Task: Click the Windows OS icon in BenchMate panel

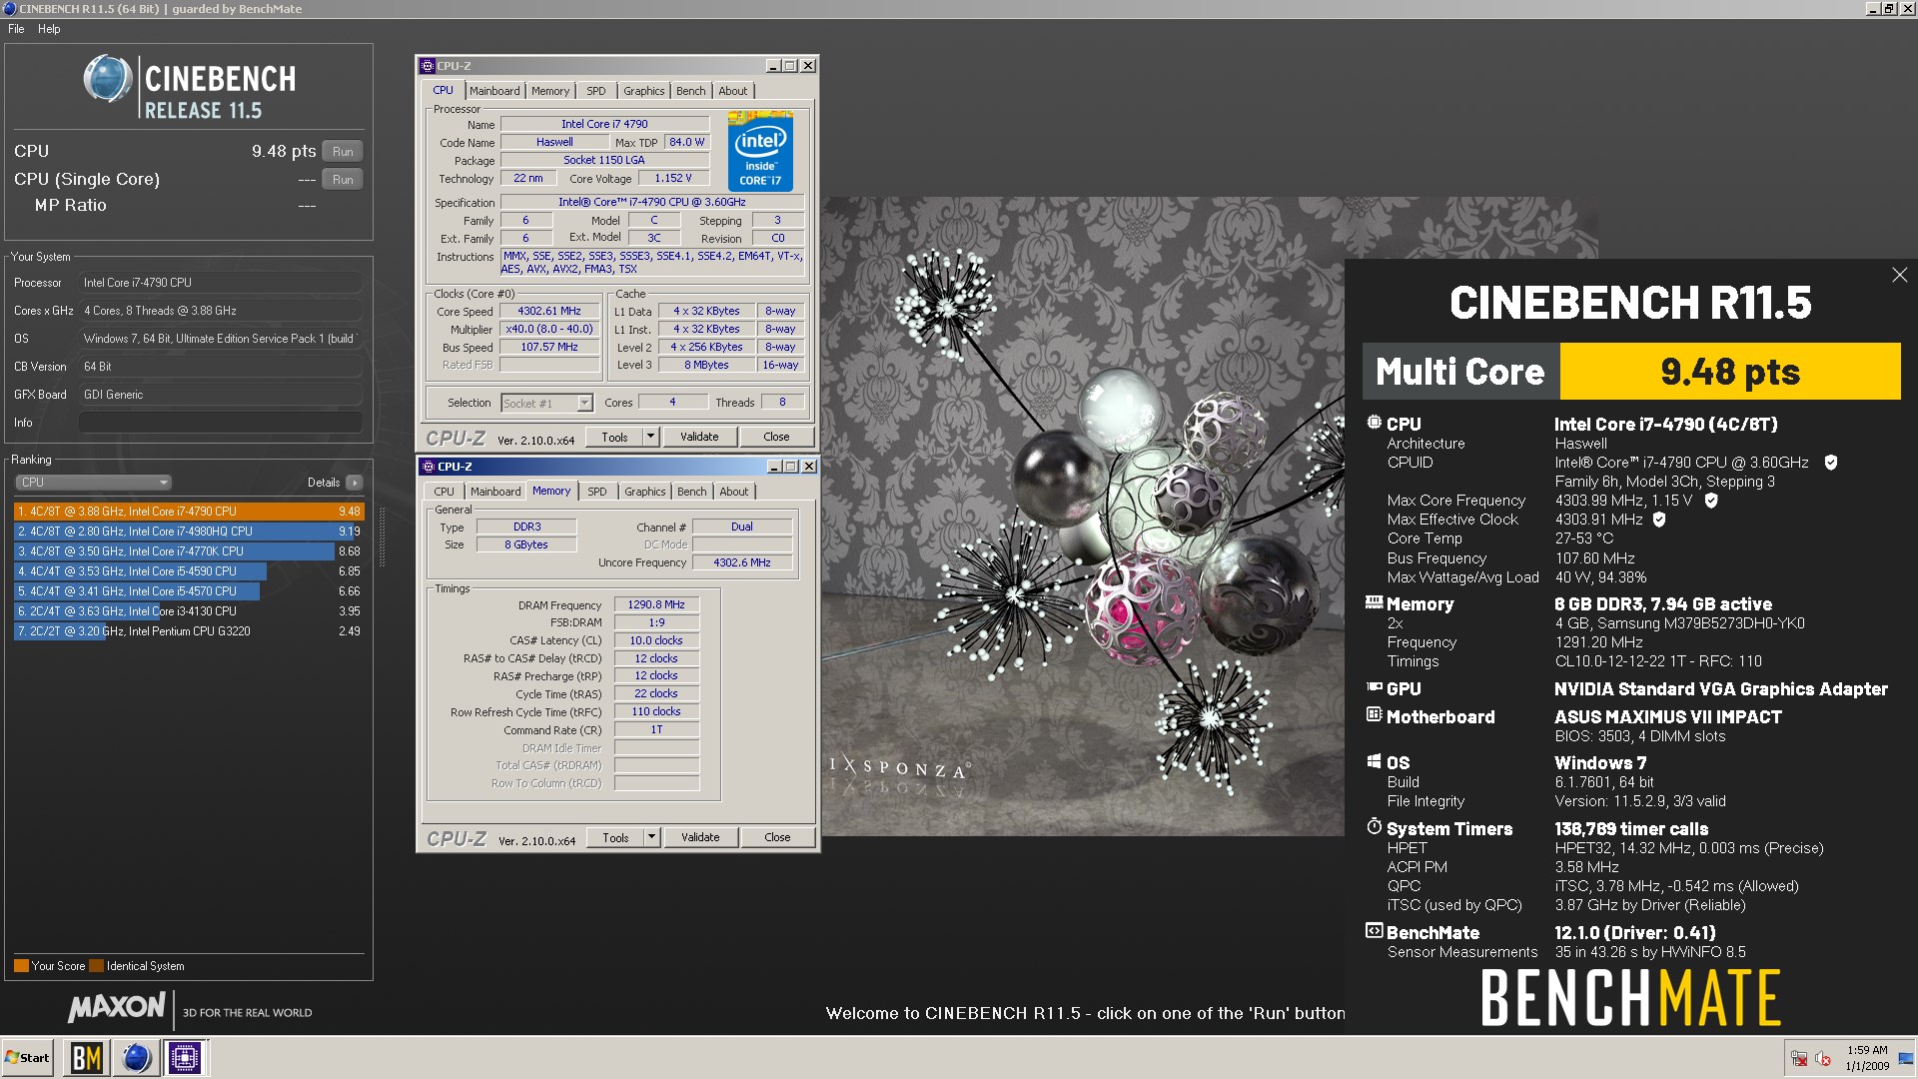Action: 1375,761
